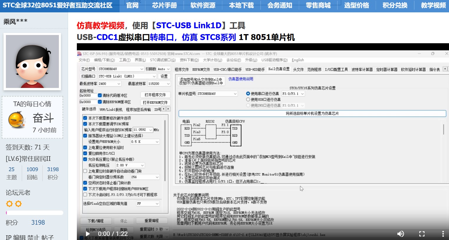This screenshot has height=240, width=449.
Task: Play the embedded simulation tutorial video
Action: [x=87, y=234]
